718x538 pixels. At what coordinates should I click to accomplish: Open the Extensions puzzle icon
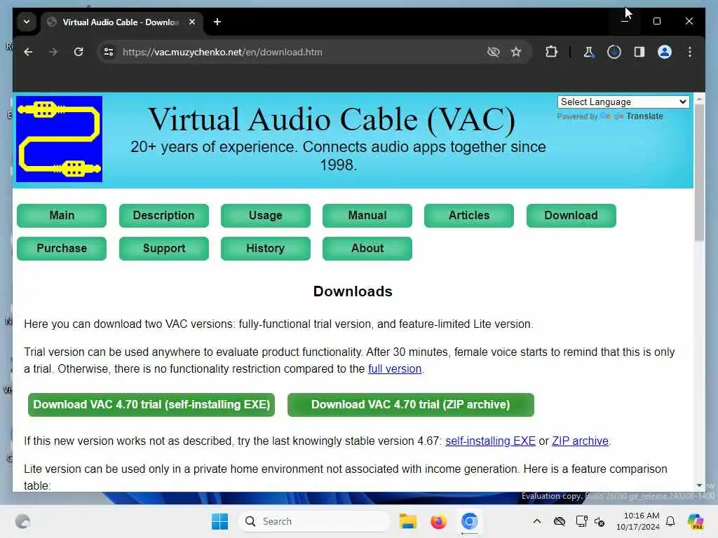(x=551, y=52)
